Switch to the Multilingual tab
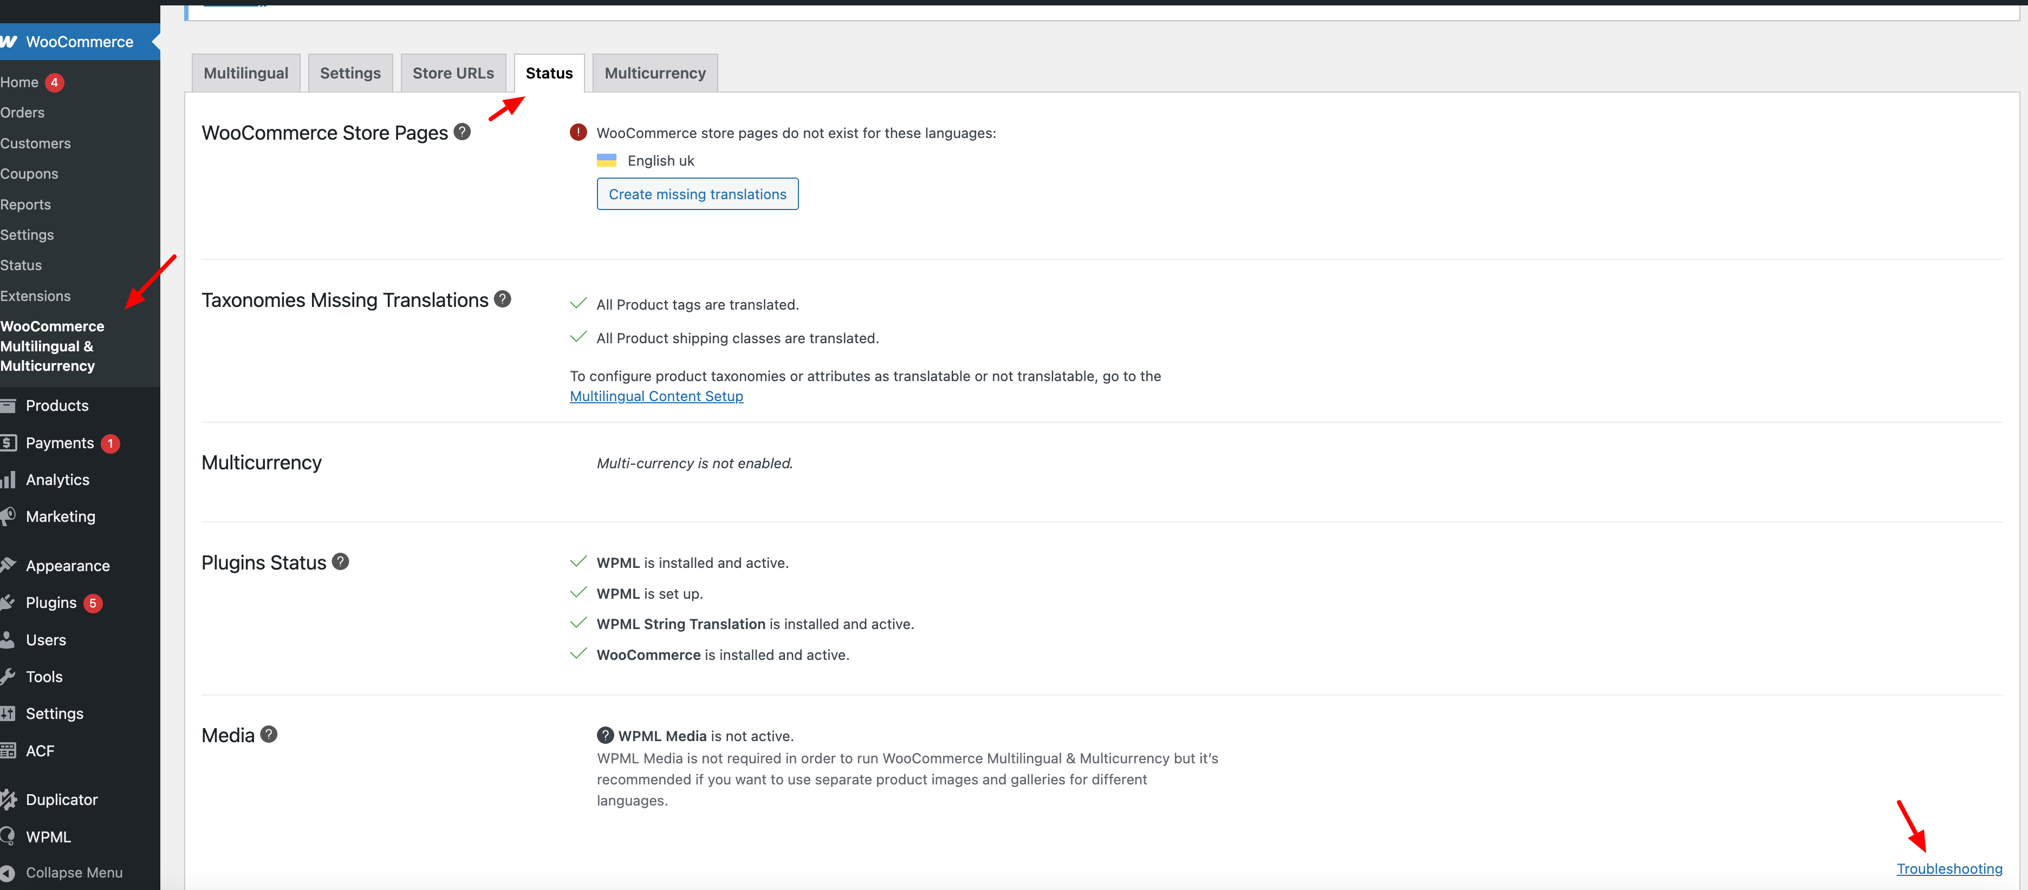 click(245, 73)
